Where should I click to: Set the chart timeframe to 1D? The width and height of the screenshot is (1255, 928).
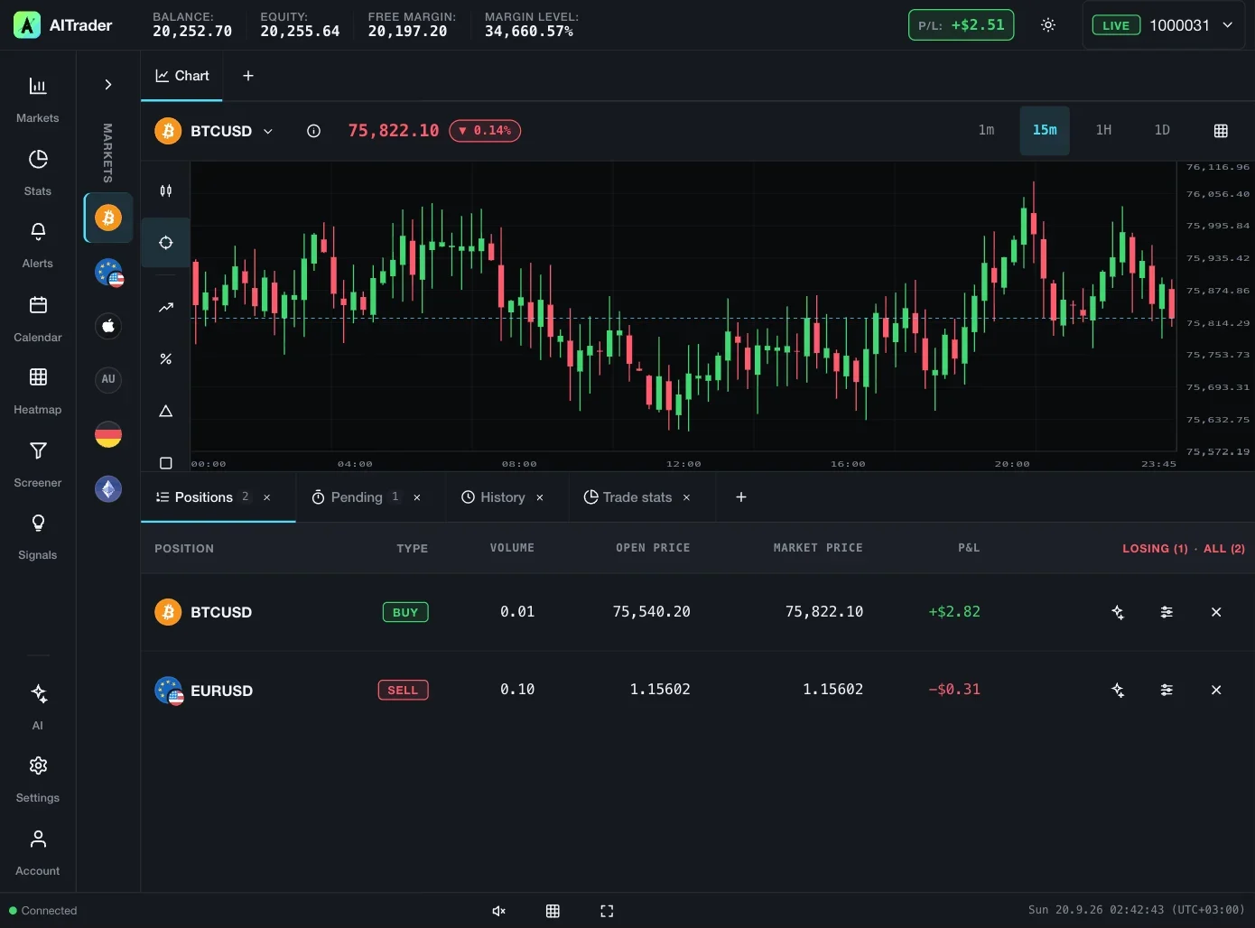(x=1162, y=130)
